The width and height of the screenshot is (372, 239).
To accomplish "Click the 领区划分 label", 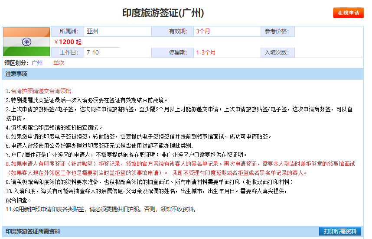I will click(x=16, y=63).
